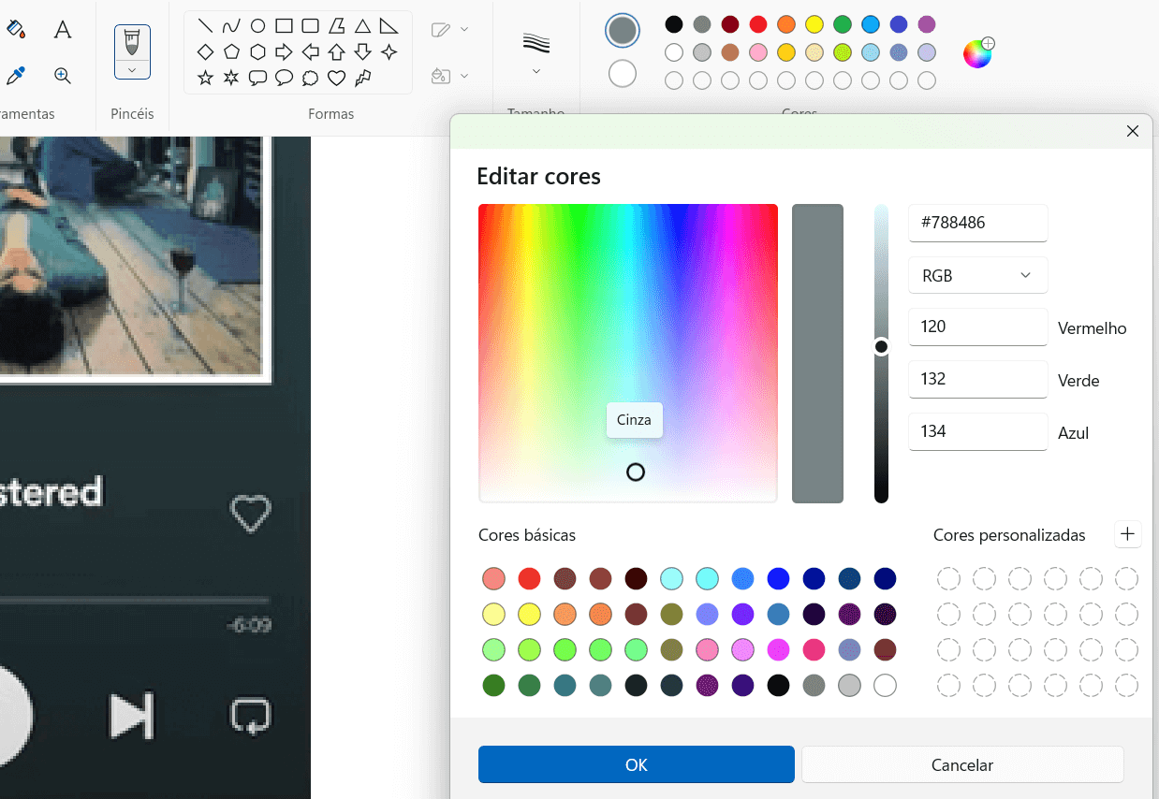
Task: Expand the Tamanho line size dropdown
Action: [536, 71]
